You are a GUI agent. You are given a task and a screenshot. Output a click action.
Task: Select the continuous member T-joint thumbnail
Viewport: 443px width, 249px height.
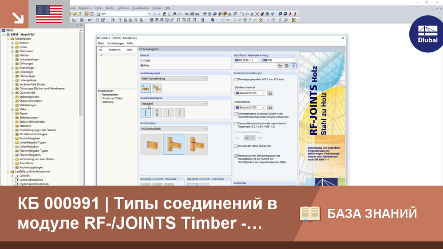tap(174, 144)
